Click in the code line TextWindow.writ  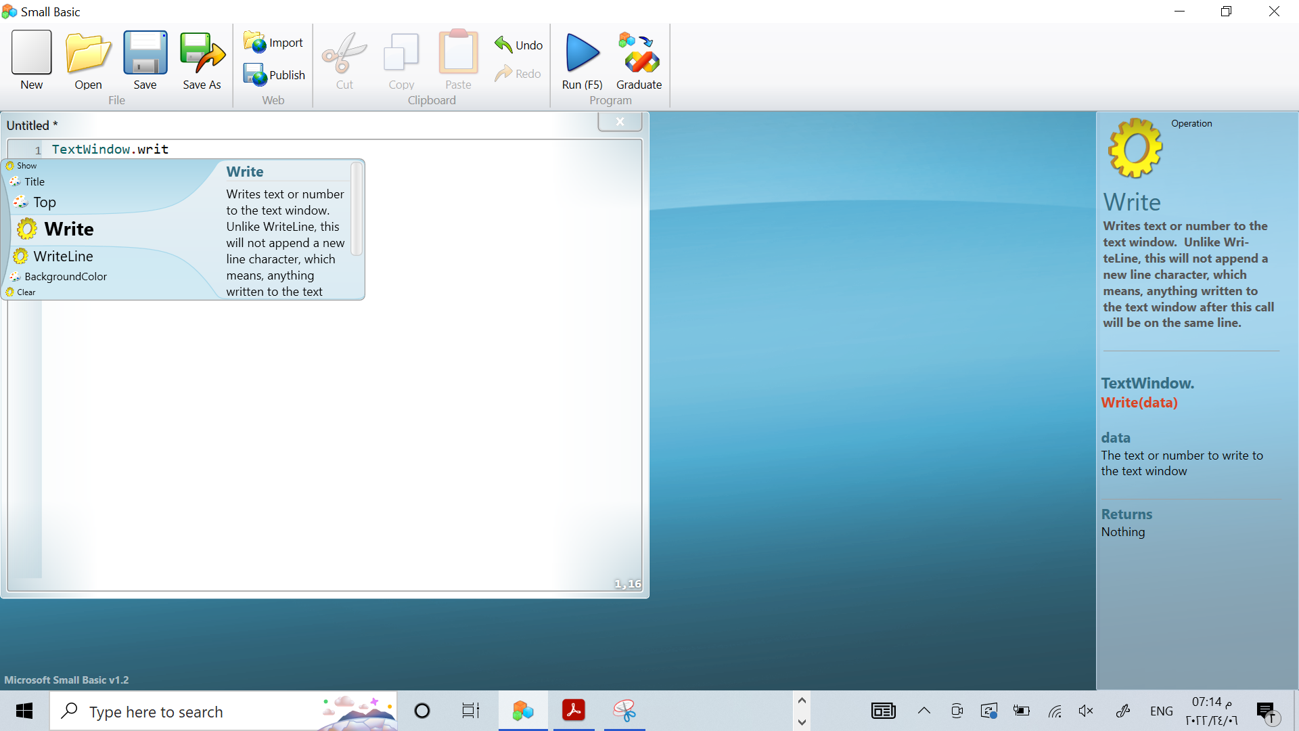[x=110, y=149]
